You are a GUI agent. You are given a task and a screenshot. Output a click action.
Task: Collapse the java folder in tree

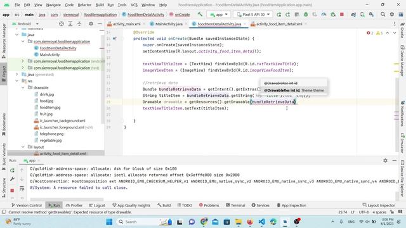click(x=17, y=34)
